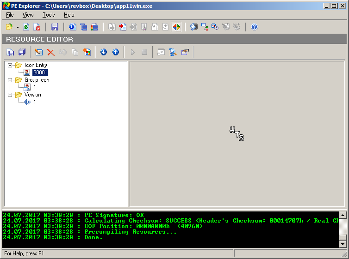The width and height of the screenshot is (349, 259).
Task: Click the HTS icon preview image
Action: [237, 133]
